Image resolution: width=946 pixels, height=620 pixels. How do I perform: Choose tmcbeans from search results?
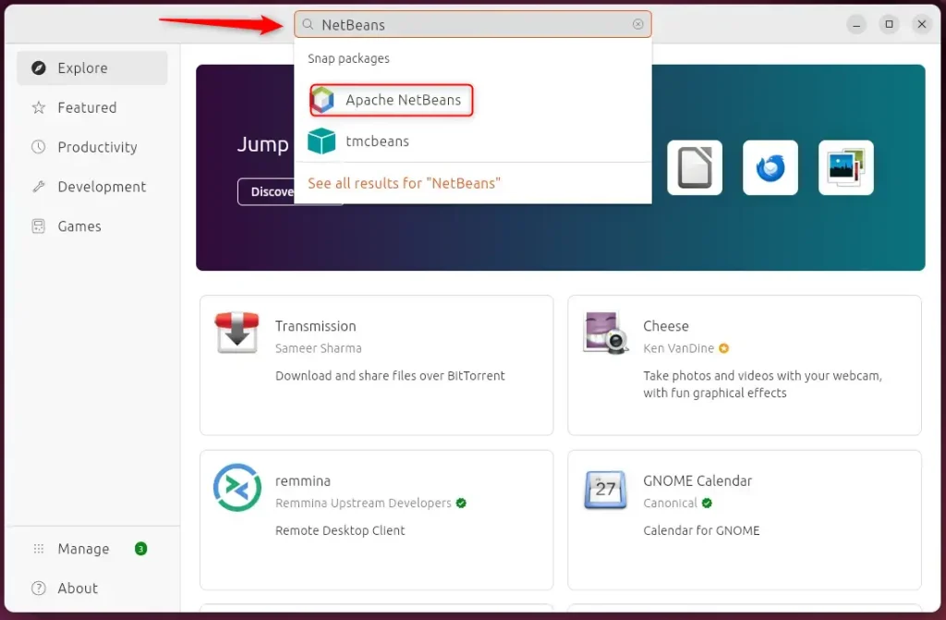pyautogui.click(x=473, y=140)
